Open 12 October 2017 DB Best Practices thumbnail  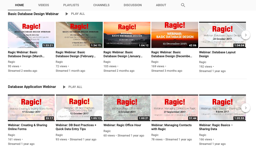79,108
